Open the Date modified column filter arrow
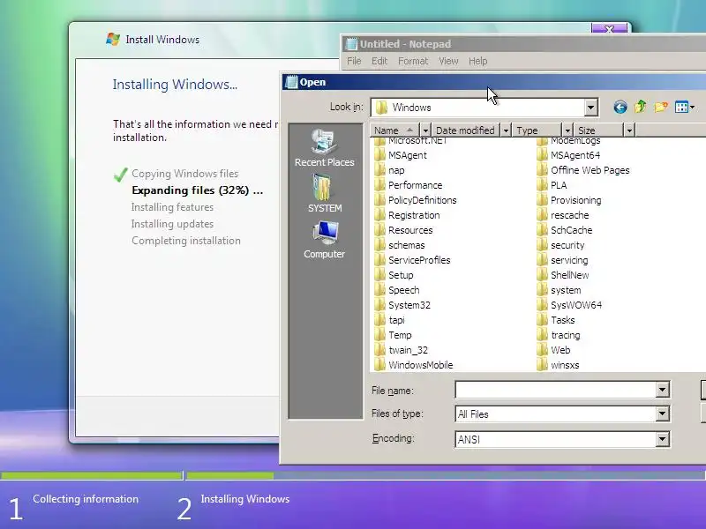The height and width of the screenshot is (529, 706). (506, 130)
